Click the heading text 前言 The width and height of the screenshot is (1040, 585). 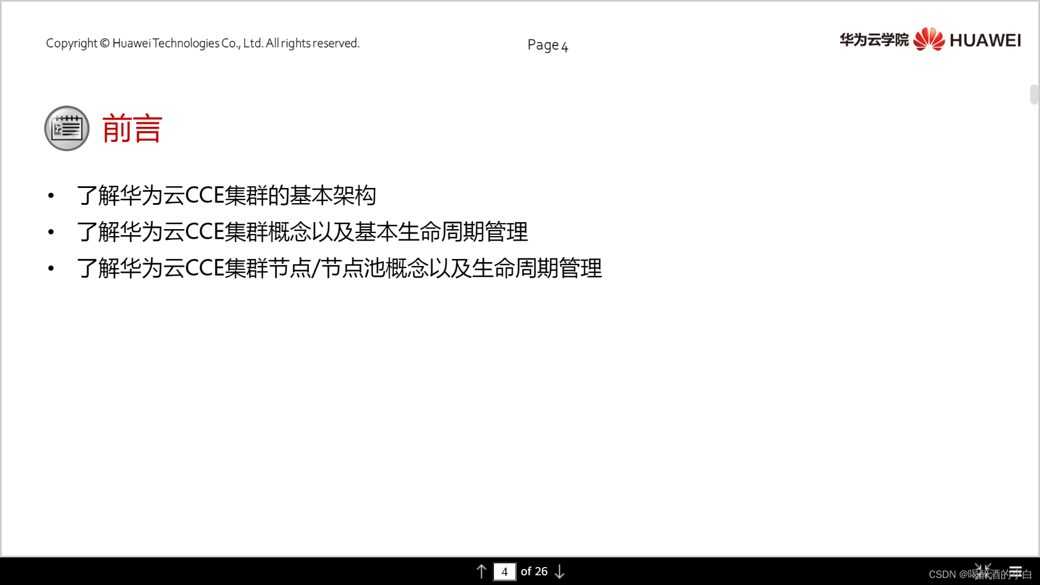click(x=132, y=128)
